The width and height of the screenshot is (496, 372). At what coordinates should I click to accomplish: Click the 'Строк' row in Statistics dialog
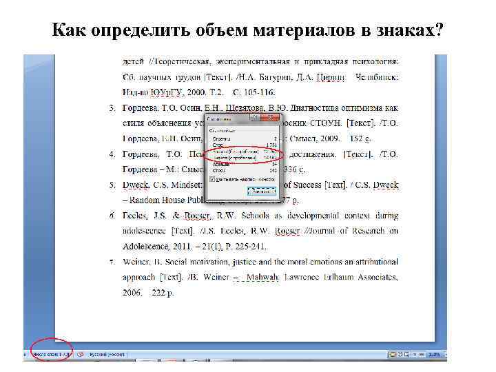click(x=245, y=171)
